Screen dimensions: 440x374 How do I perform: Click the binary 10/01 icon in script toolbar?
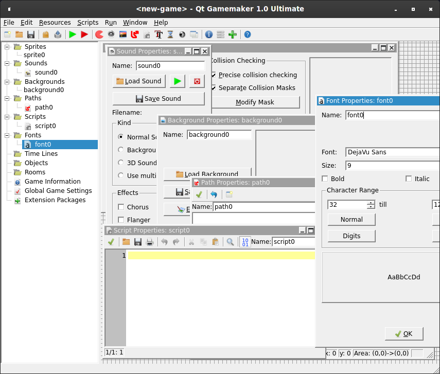245,242
